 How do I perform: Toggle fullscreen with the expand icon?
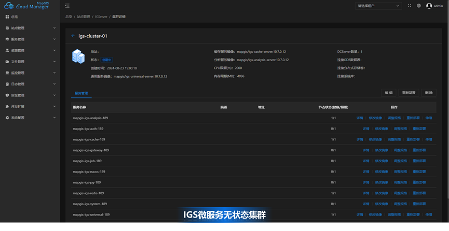(409, 6)
